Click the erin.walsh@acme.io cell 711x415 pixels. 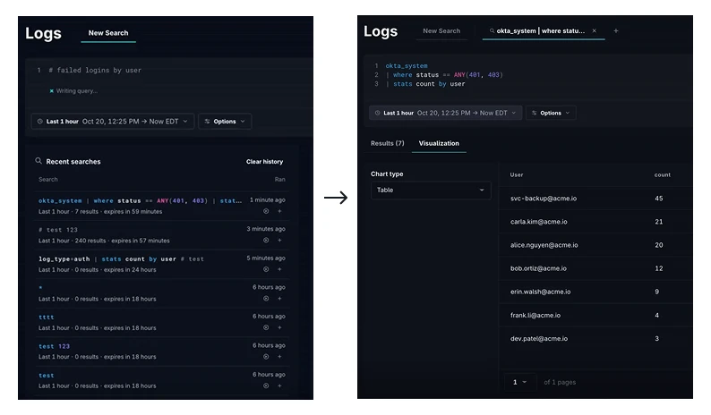click(x=541, y=292)
